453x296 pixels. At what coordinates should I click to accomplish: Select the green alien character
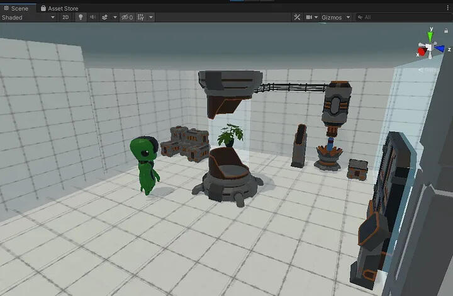tap(146, 165)
